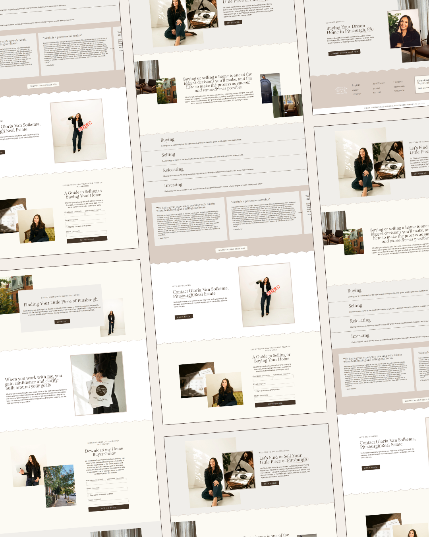Click Get The Guide in left Guide to Selling form
Screen dimensions: 429x537
[x=87, y=239]
